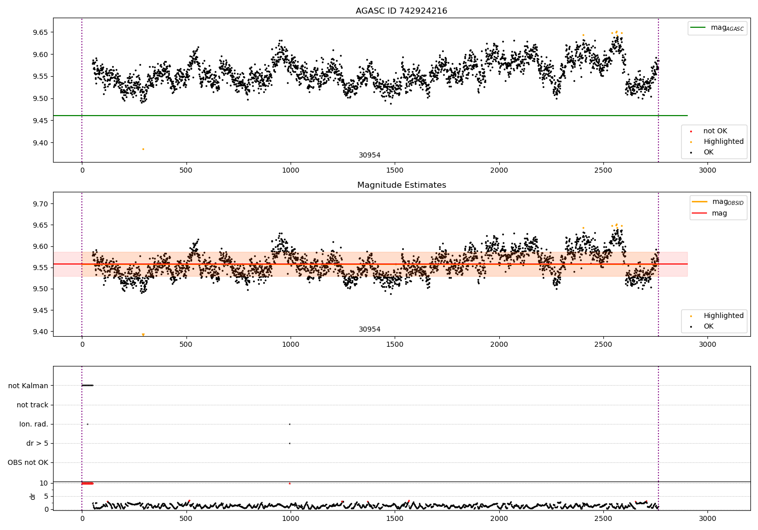This screenshot has height=530, width=758.
Task: Click the 5 tick on the dr axis
Action: [46, 496]
